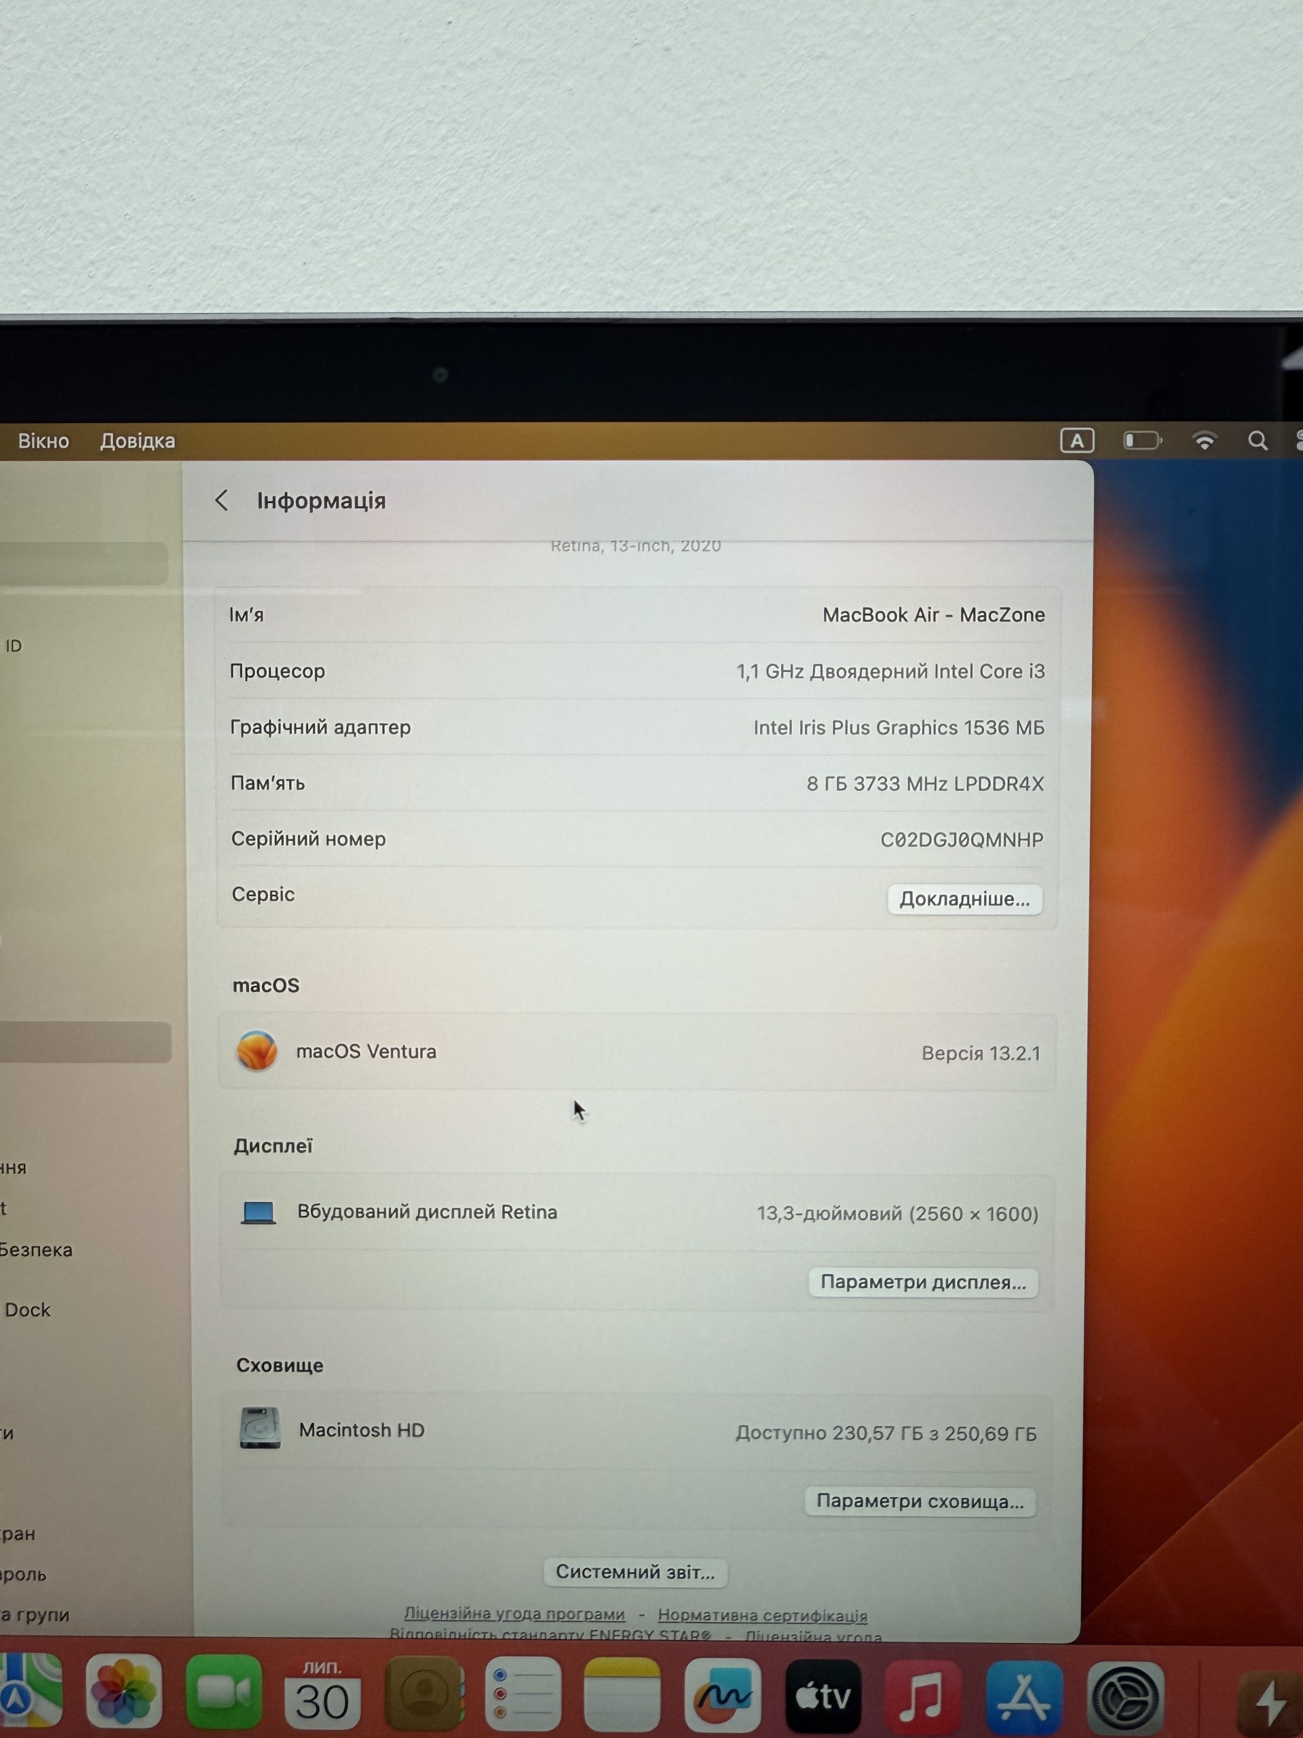This screenshot has height=1738, width=1303.
Task: Click the 'Інформація' pane title
Action: (x=321, y=500)
